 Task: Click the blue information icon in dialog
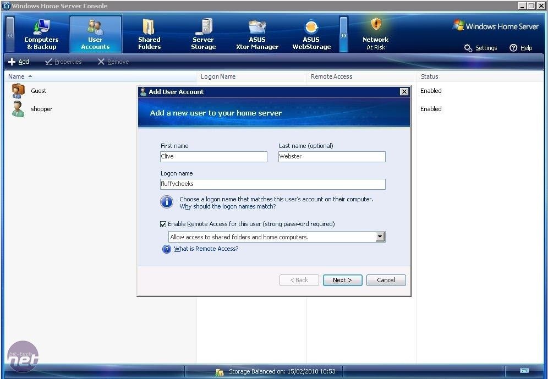(167, 202)
